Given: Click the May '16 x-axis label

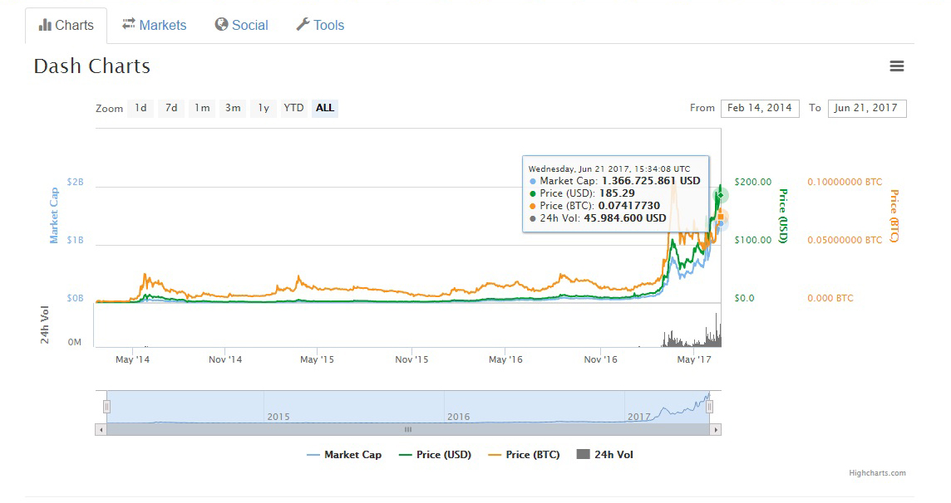Looking at the screenshot, I should (x=505, y=359).
